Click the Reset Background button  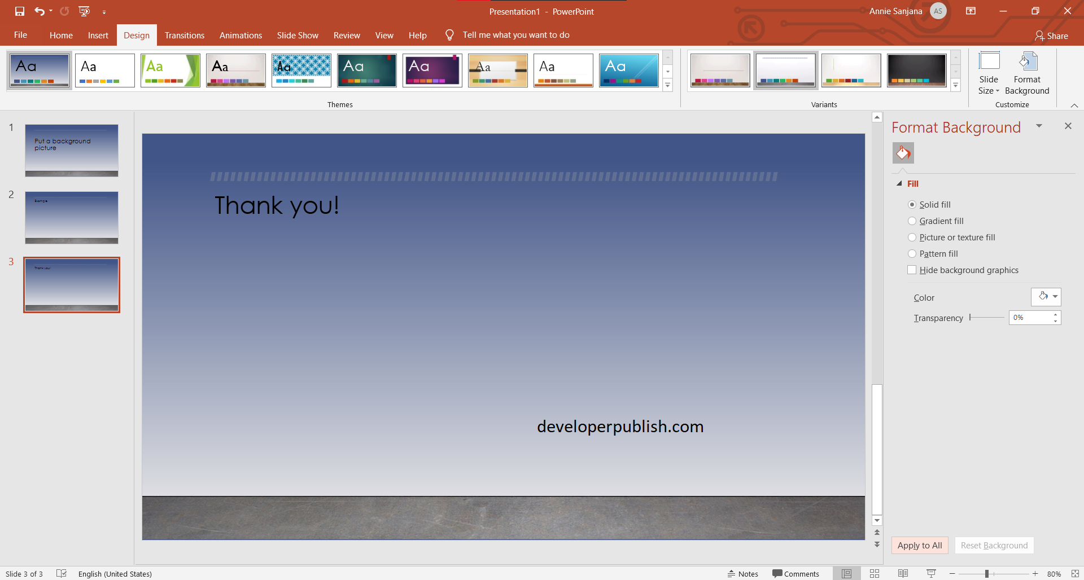coord(994,545)
